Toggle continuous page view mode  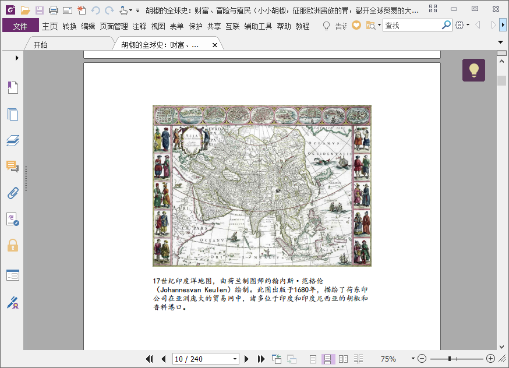click(328, 359)
